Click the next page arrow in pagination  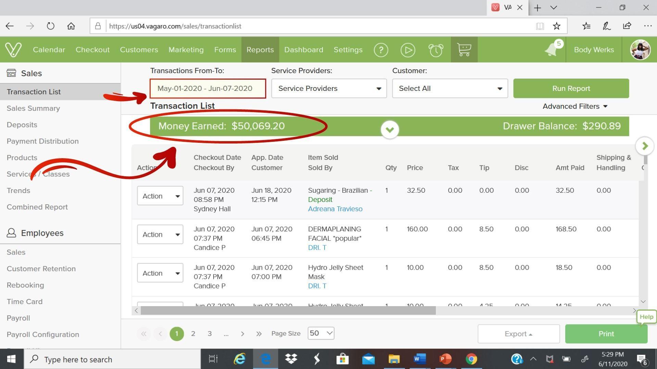[x=242, y=333]
